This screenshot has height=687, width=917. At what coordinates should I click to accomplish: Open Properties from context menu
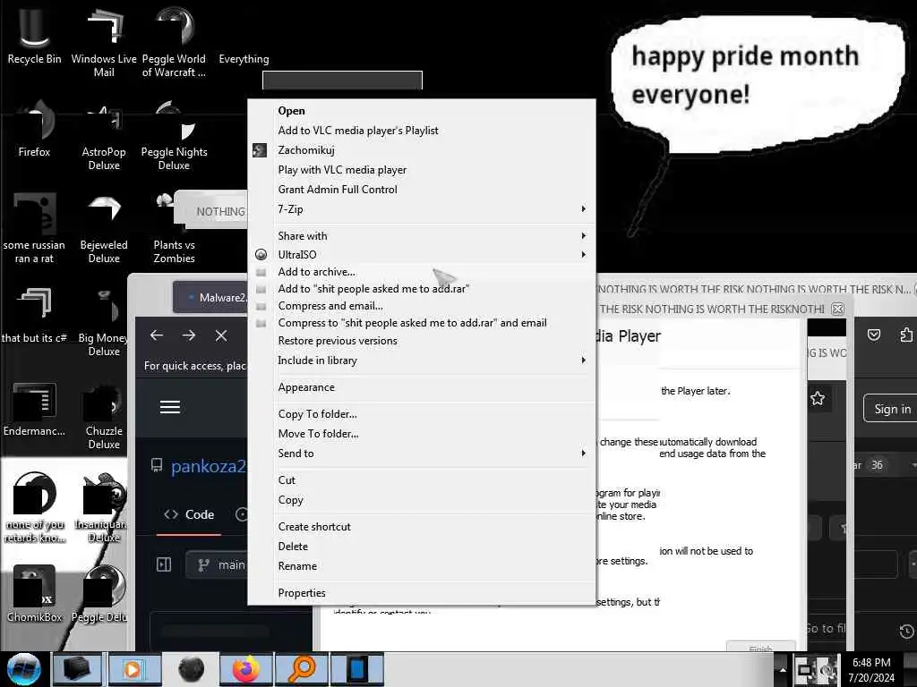tap(421, 593)
